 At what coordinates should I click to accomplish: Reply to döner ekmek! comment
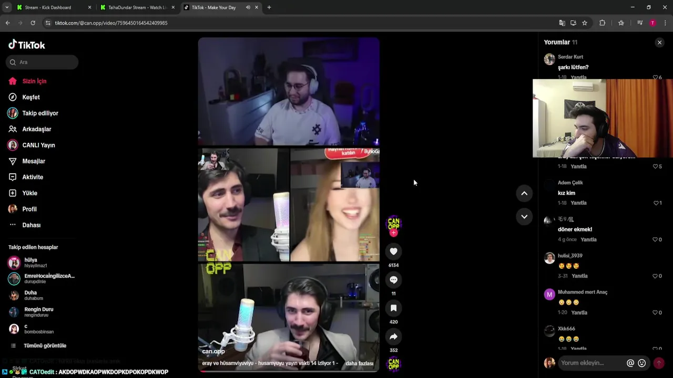pyautogui.click(x=588, y=240)
